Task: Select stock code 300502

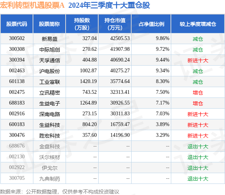Action: pyautogui.click(x=17, y=39)
